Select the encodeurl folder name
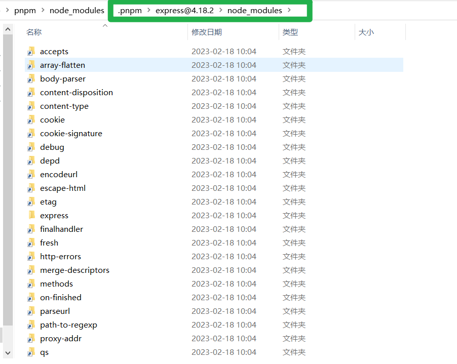Viewport: 457px width, 364px height. 59,175
